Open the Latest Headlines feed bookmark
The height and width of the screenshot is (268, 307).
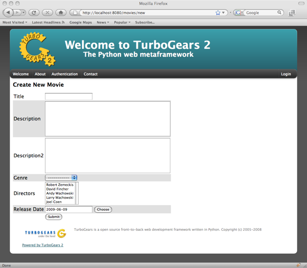tap(48, 22)
